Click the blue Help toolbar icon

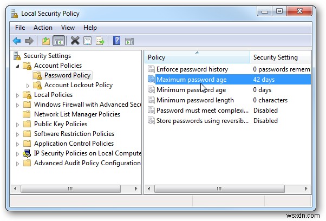[x=116, y=41]
